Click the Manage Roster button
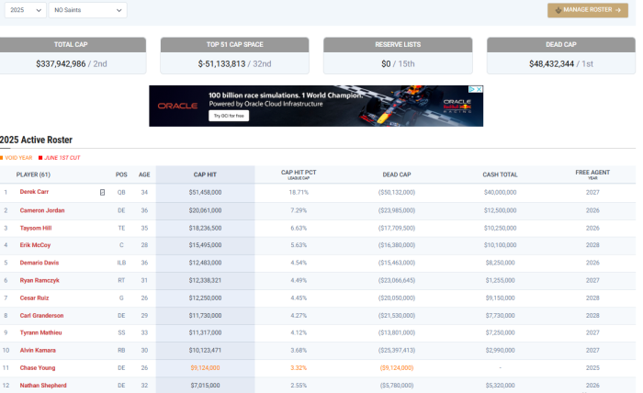This screenshot has height=393, width=643. pyautogui.click(x=587, y=10)
